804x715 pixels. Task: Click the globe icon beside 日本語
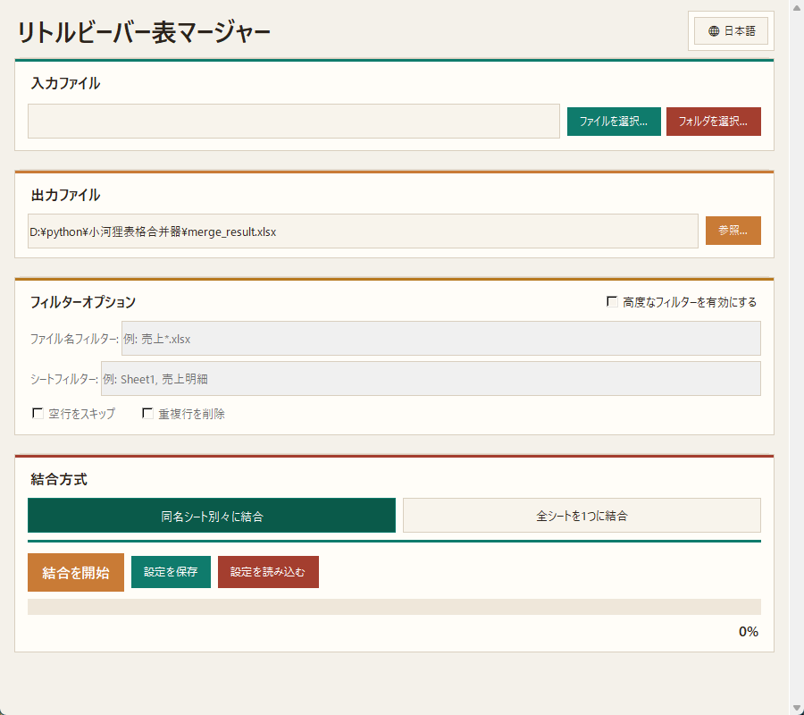click(713, 31)
